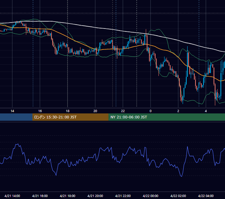Click the '4/21 22:00' date label
Viewport: 225px width, 199px height.
tap(123, 196)
